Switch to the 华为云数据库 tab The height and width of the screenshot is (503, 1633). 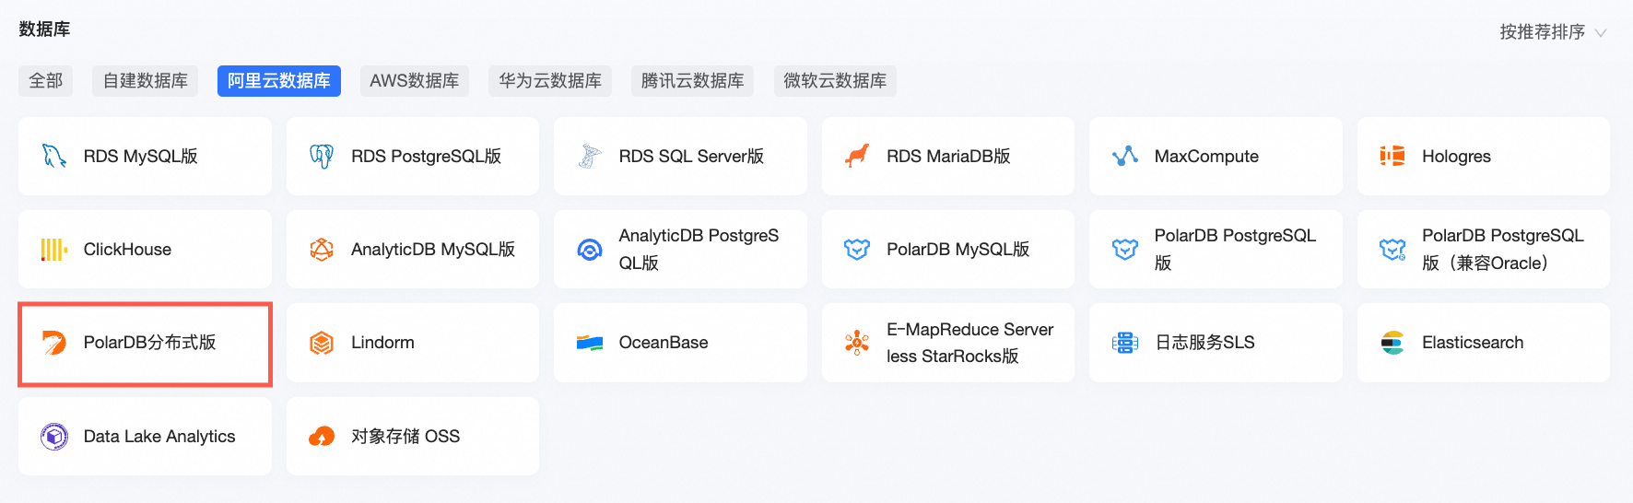coord(550,81)
